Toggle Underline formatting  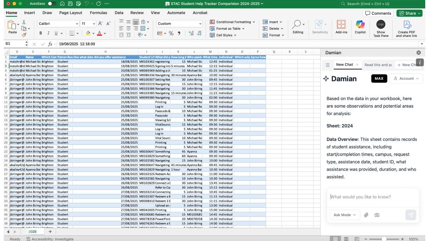coord(56,33)
